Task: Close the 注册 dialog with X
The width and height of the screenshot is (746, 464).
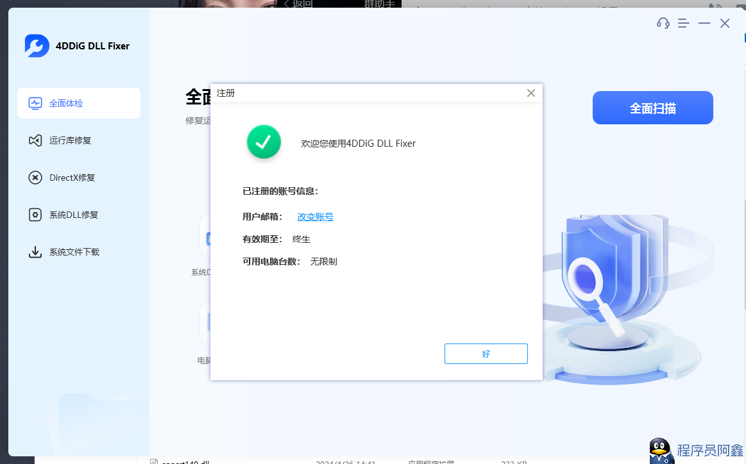Action: click(531, 93)
